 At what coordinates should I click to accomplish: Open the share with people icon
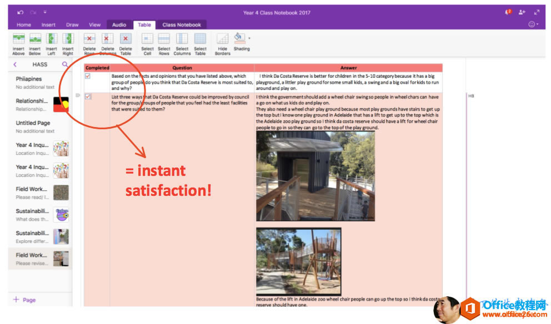pyautogui.click(x=521, y=12)
